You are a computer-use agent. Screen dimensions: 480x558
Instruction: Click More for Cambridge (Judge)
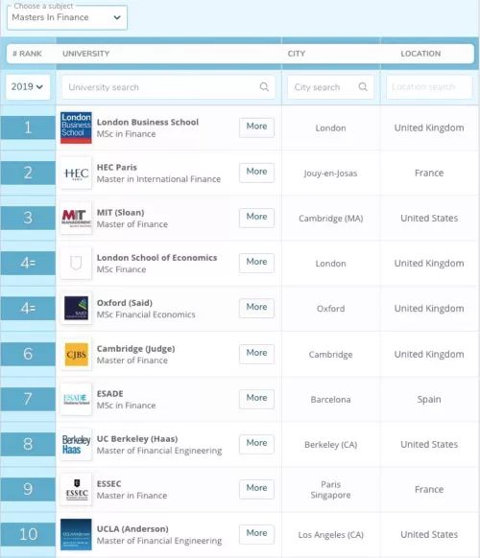pyautogui.click(x=256, y=354)
